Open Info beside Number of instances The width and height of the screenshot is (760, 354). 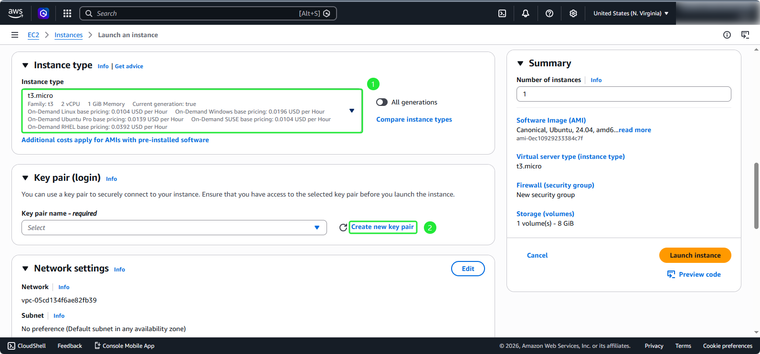pos(596,80)
